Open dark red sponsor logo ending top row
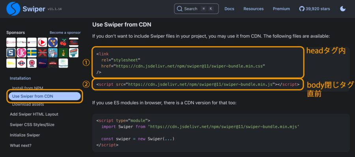 [x=74, y=42]
